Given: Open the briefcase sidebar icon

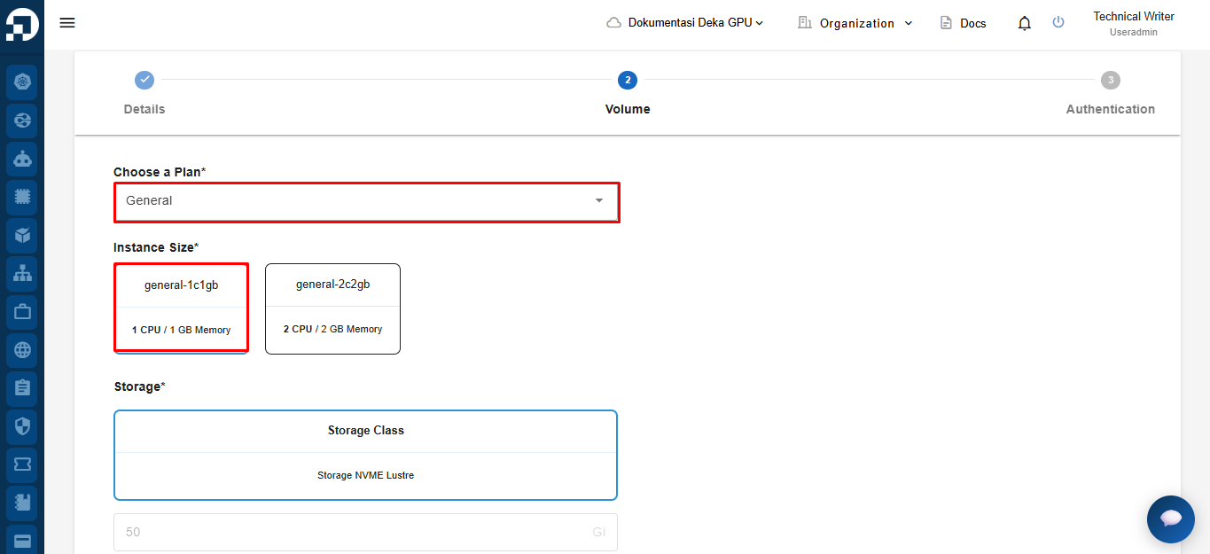Looking at the screenshot, I should tap(22, 312).
